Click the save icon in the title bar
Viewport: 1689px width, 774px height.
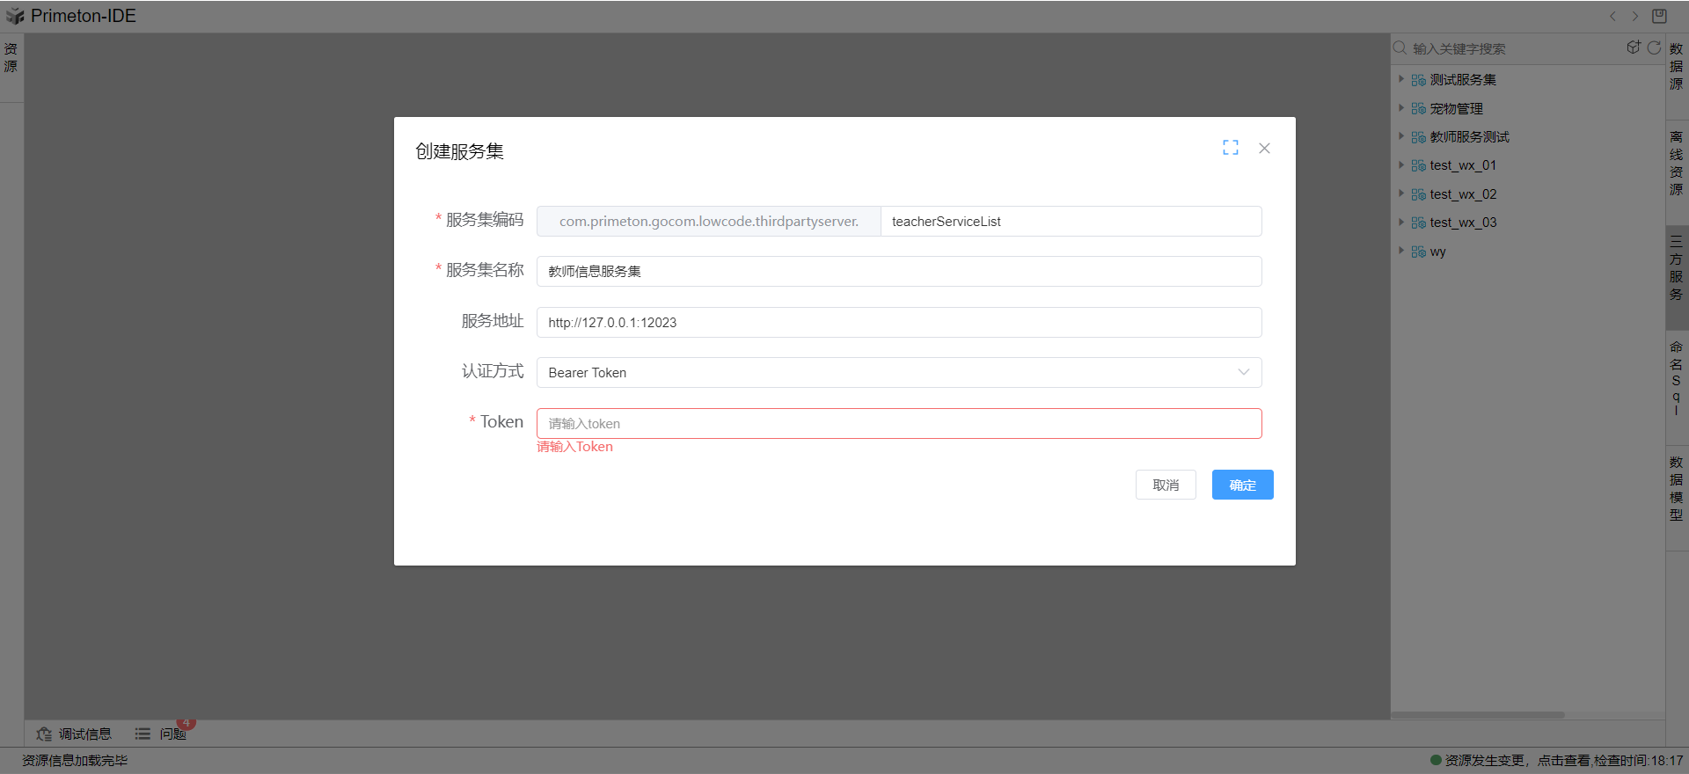tap(1659, 16)
